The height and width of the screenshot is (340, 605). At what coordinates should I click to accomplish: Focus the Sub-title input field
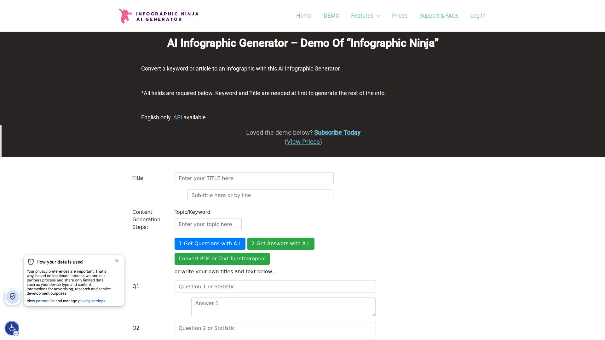coord(260,195)
